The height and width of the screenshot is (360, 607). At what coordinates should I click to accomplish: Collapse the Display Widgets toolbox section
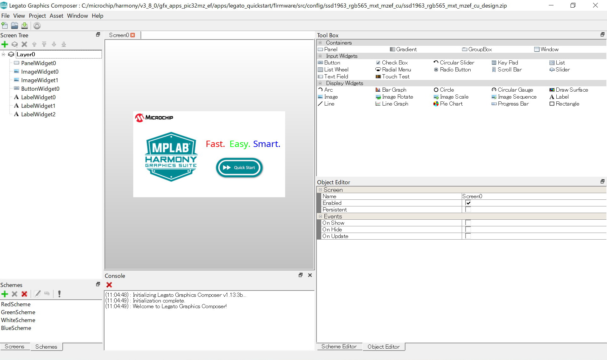click(x=320, y=83)
